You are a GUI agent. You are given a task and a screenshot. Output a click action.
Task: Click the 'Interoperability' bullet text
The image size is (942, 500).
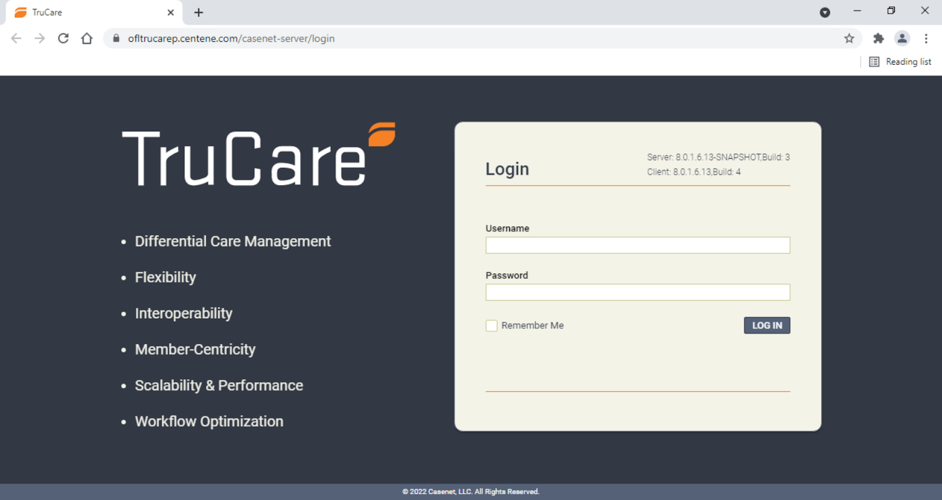[184, 313]
